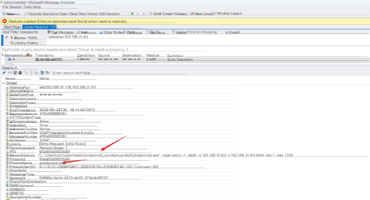Viewport: 370px width, 200px height.
Task: Open Color Rules
Action: [x=112, y=32]
